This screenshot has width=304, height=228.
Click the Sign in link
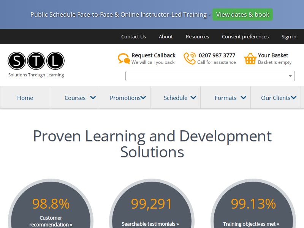tap(289, 36)
